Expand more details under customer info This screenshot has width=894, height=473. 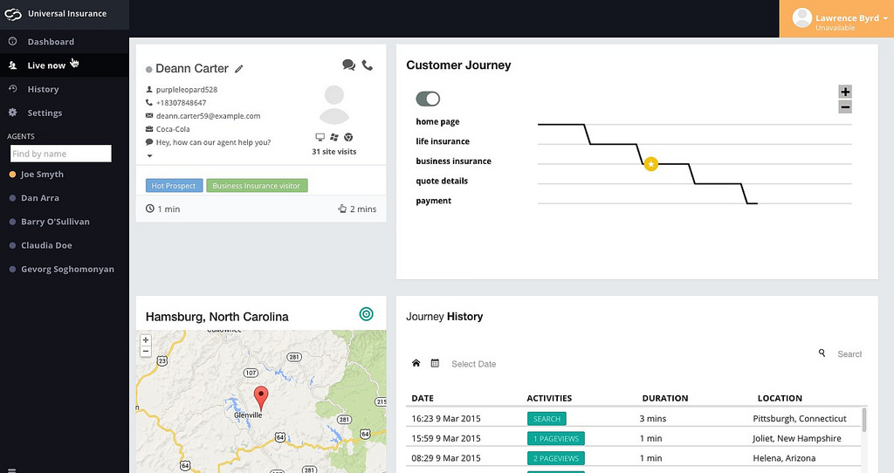point(149,156)
